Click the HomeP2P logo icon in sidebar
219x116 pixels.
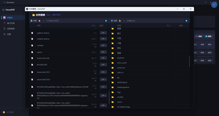coord(3,10)
